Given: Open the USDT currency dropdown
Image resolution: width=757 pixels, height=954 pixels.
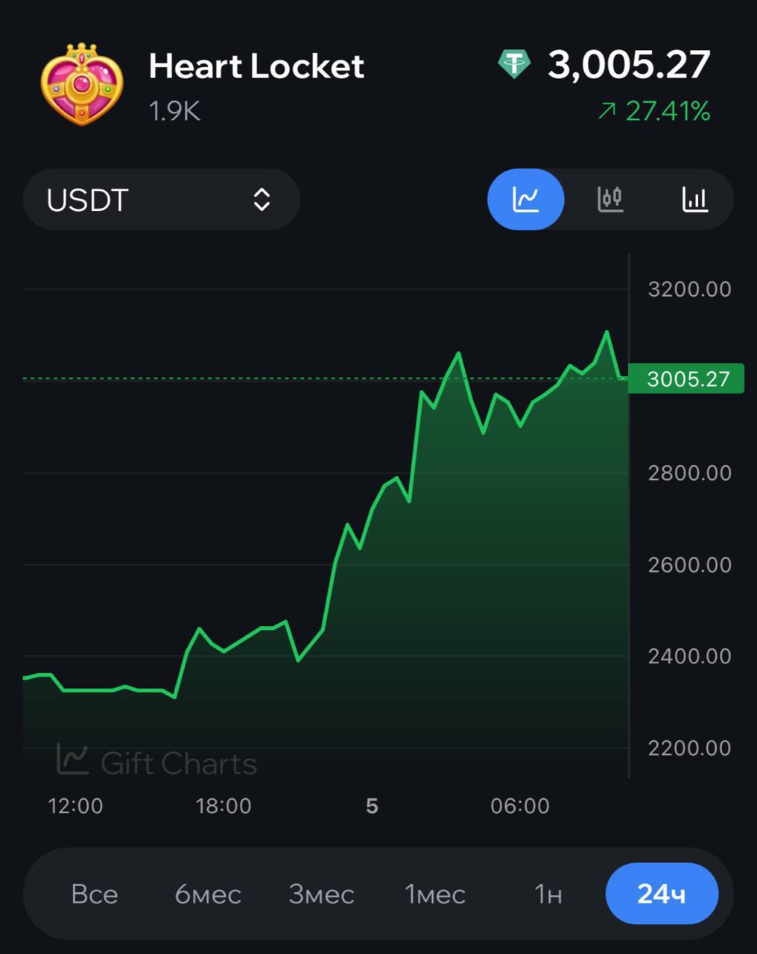Looking at the screenshot, I should click(x=162, y=200).
